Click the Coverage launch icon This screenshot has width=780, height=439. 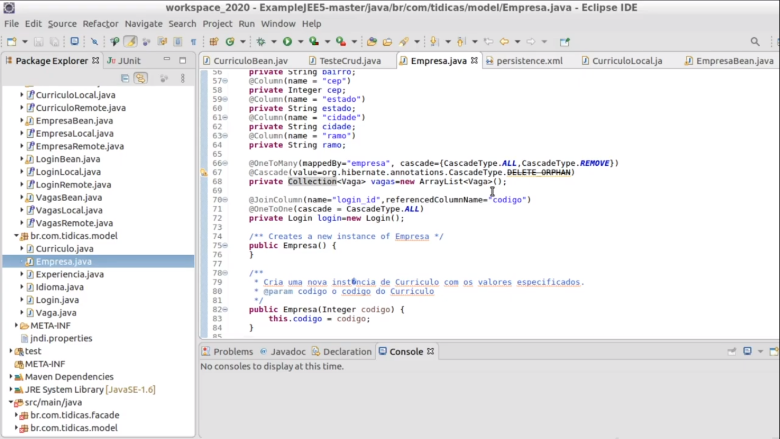314,42
